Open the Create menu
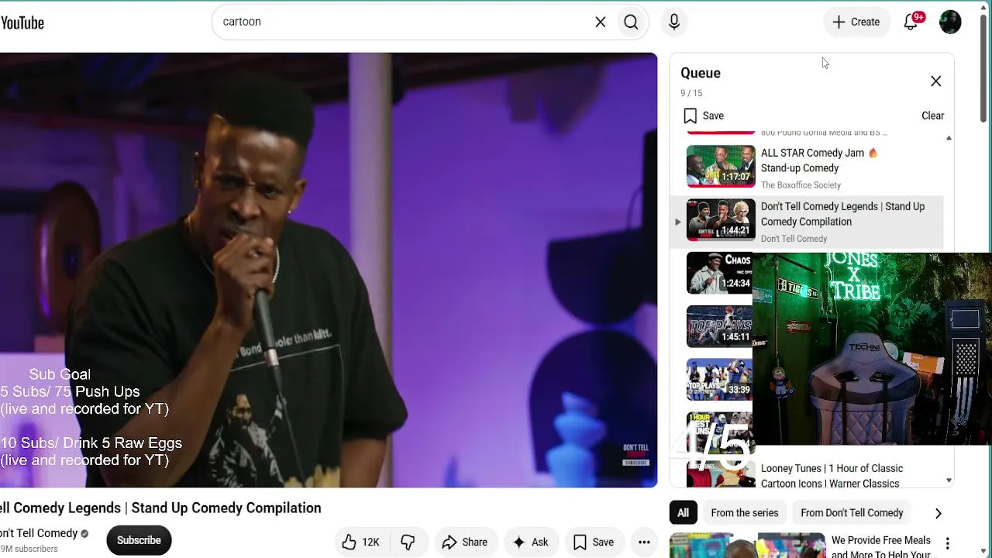Image resolution: width=992 pixels, height=558 pixels. coord(856,22)
